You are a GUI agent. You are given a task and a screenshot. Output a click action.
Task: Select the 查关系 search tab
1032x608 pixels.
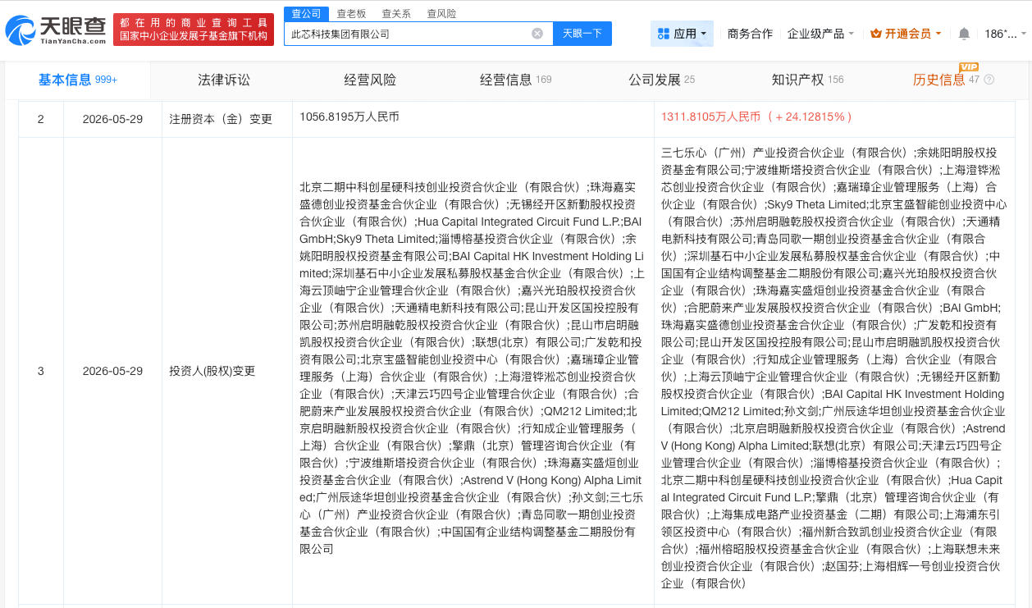tap(397, 14)
